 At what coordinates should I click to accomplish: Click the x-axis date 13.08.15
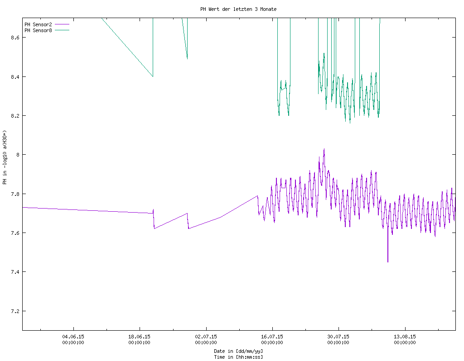click(x=405, y=337)
